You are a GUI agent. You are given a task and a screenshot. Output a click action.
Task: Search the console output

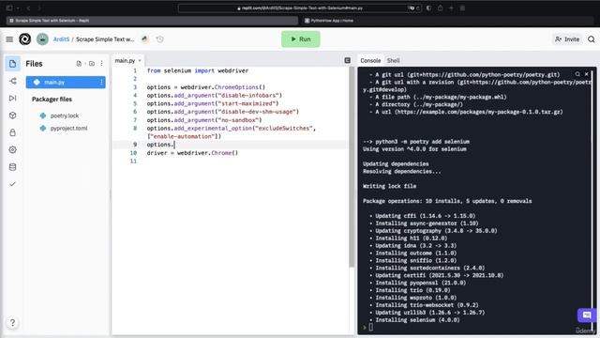pyautogui.click(x=577, y=74)
